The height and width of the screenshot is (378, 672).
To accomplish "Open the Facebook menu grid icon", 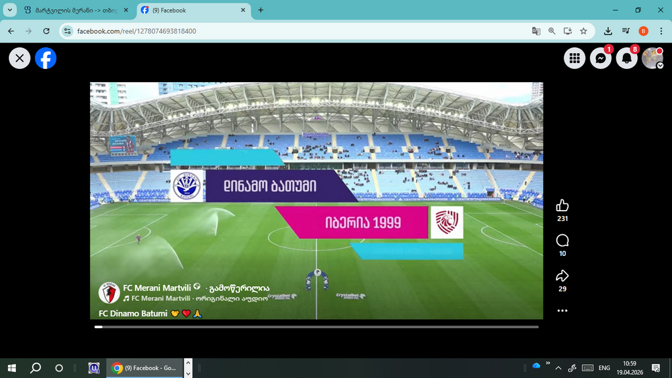I will [574, 58].
